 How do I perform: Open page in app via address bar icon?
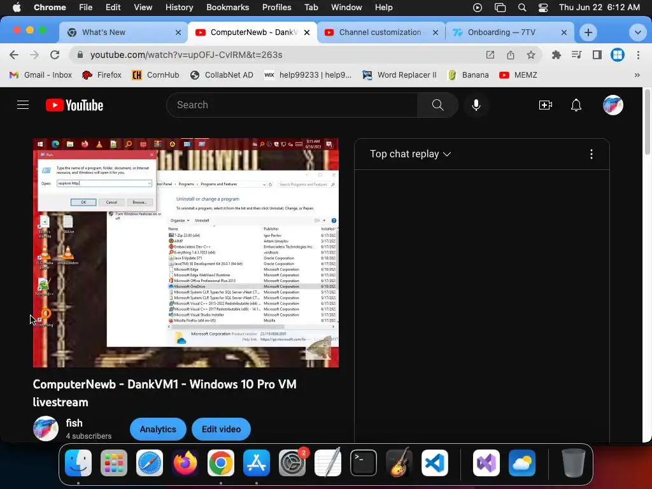click(x=490, y=55)
